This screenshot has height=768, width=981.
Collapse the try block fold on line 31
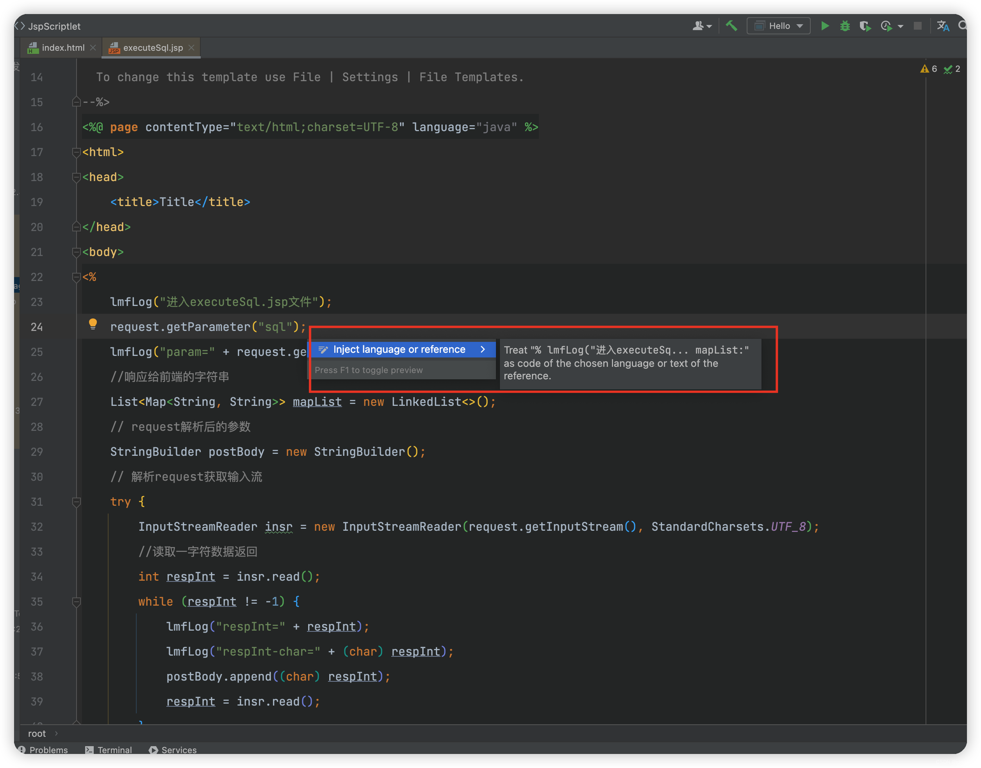pyautogui.click(x=77, y=502)
